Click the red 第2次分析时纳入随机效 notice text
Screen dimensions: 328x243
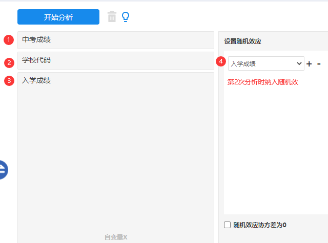262,82
